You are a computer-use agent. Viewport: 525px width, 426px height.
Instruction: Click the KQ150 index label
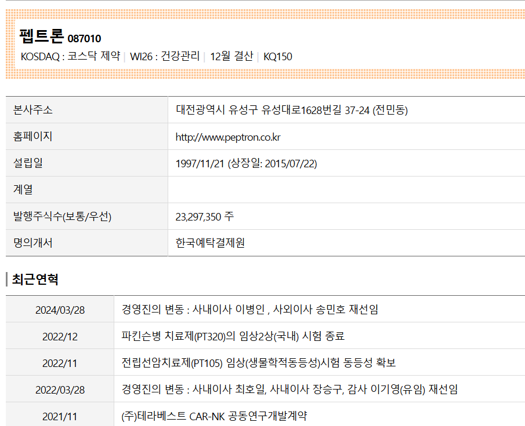click(x=278, y=57)
